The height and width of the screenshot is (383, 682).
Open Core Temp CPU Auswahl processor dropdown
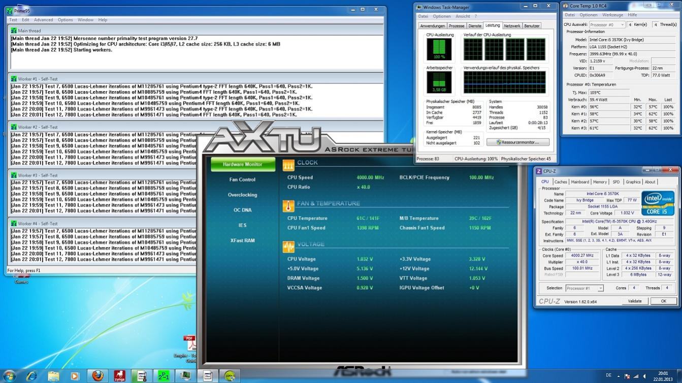click(x=607, y=24)
